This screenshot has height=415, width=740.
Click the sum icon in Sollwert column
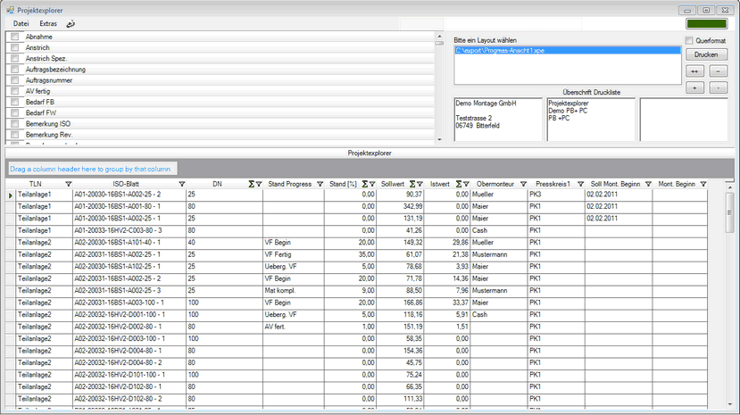(412, 184)
